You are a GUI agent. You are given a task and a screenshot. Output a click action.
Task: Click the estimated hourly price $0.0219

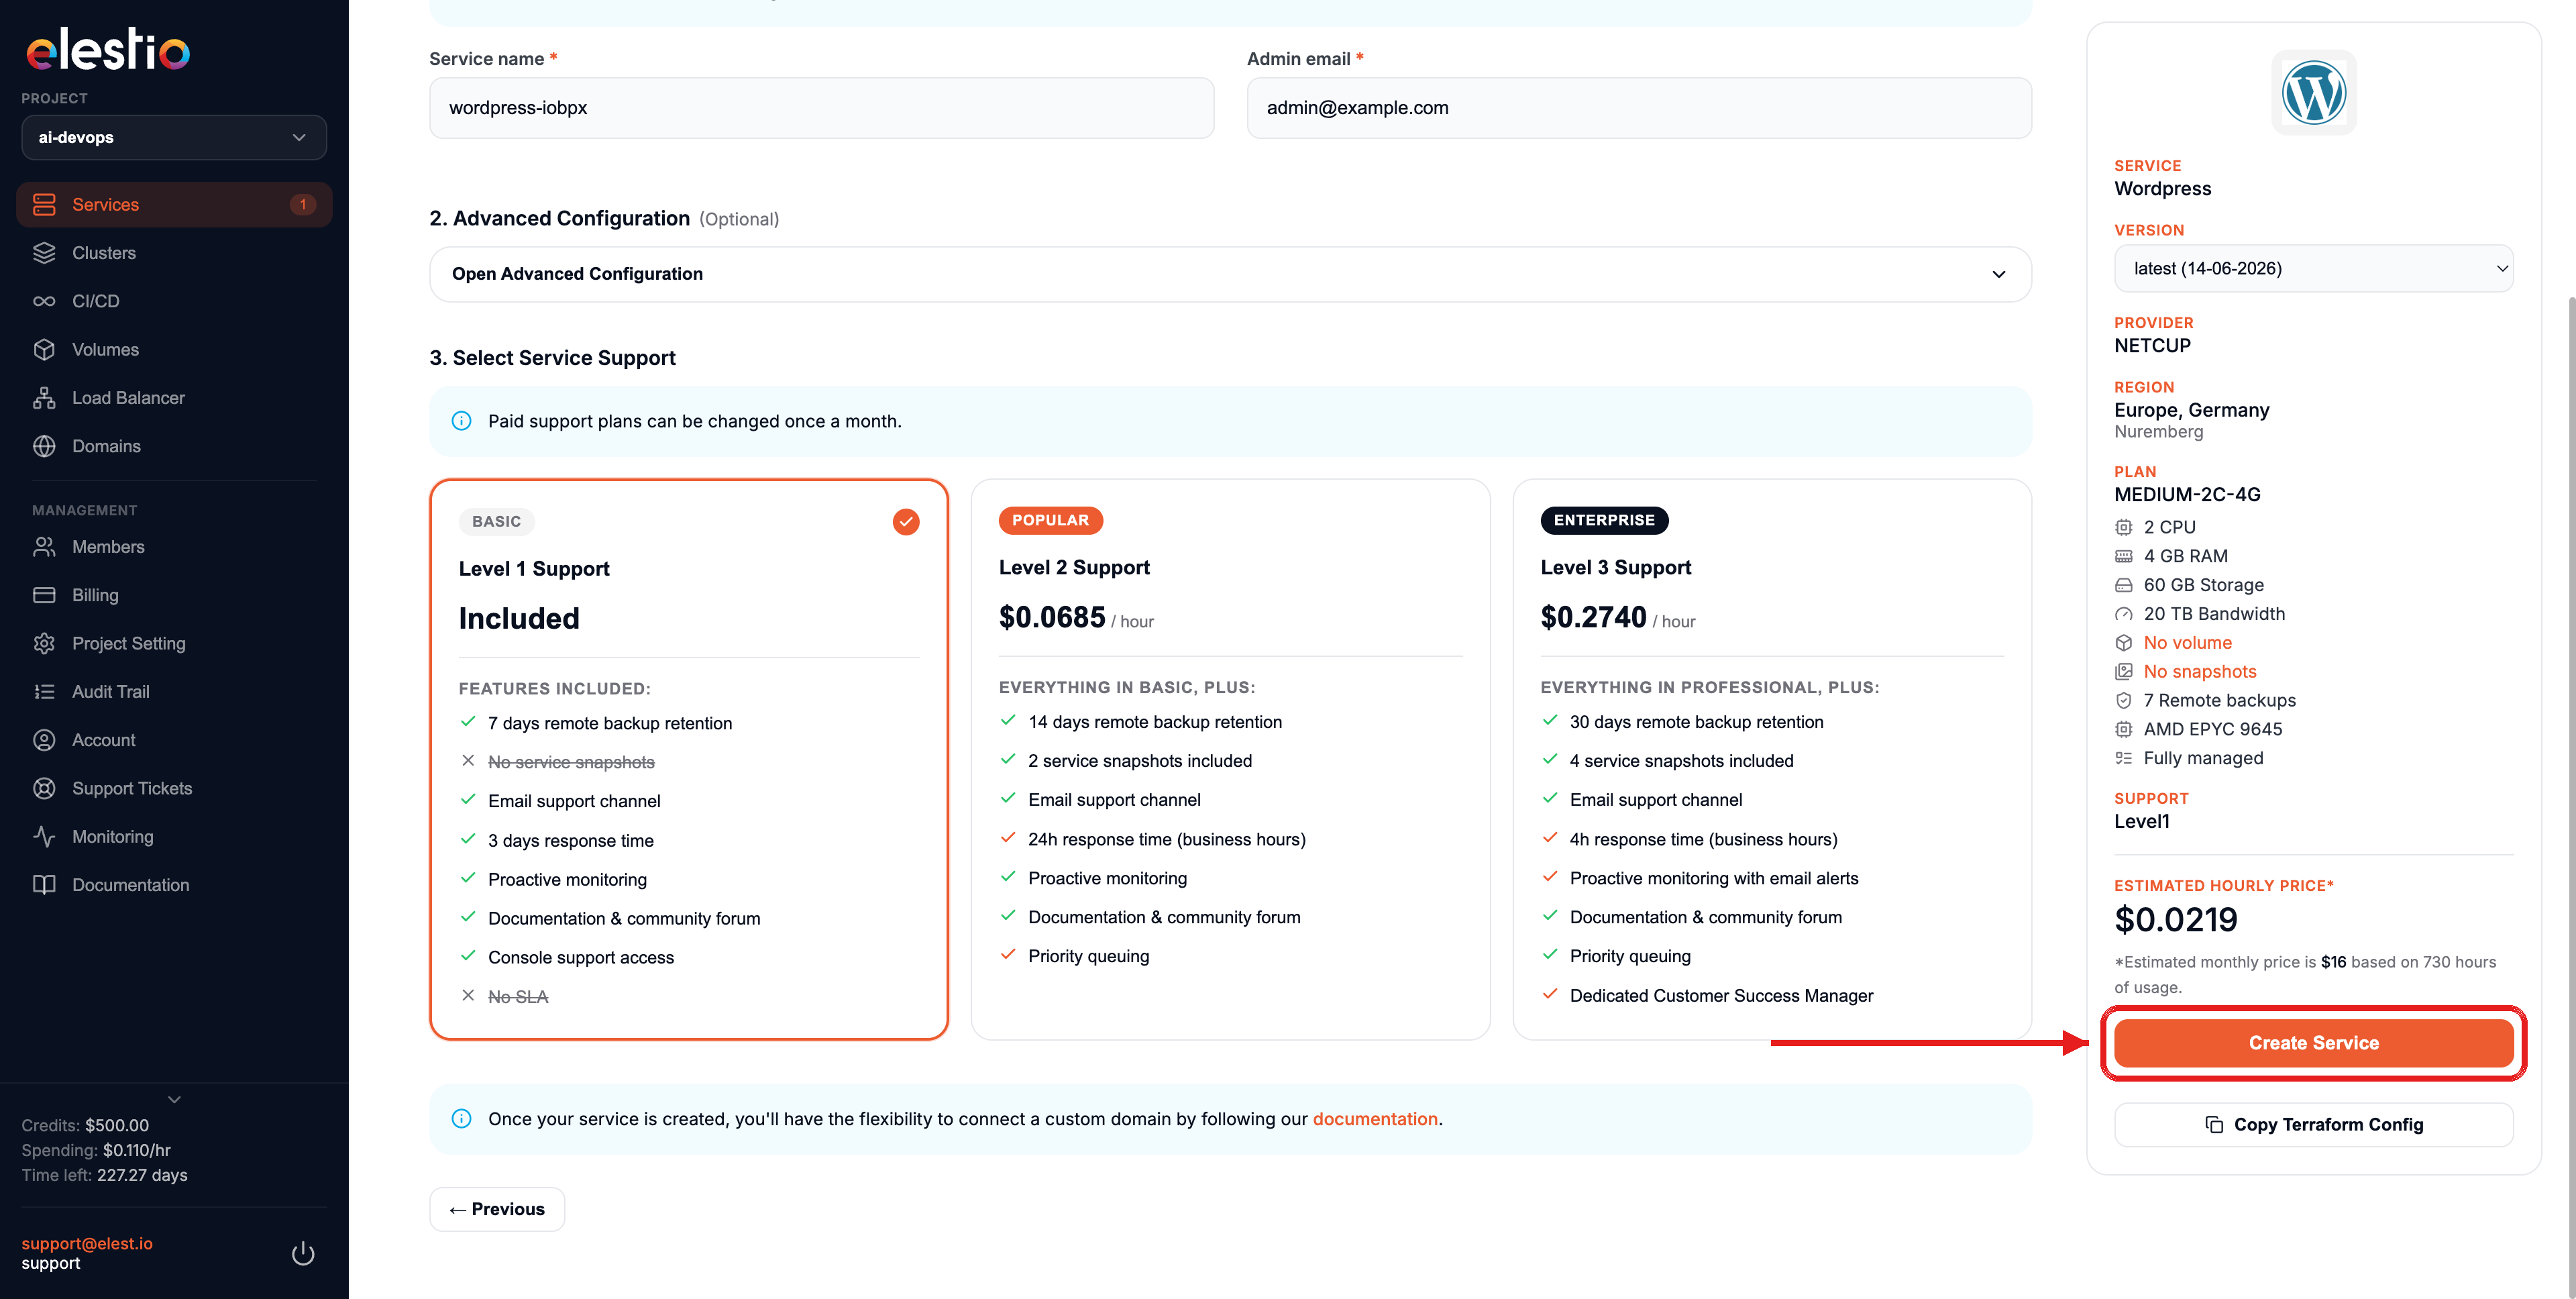pos(2175,919)
